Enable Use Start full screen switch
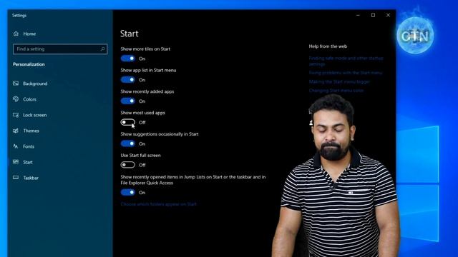The image size is (458, 257). (x=128, y=165)
